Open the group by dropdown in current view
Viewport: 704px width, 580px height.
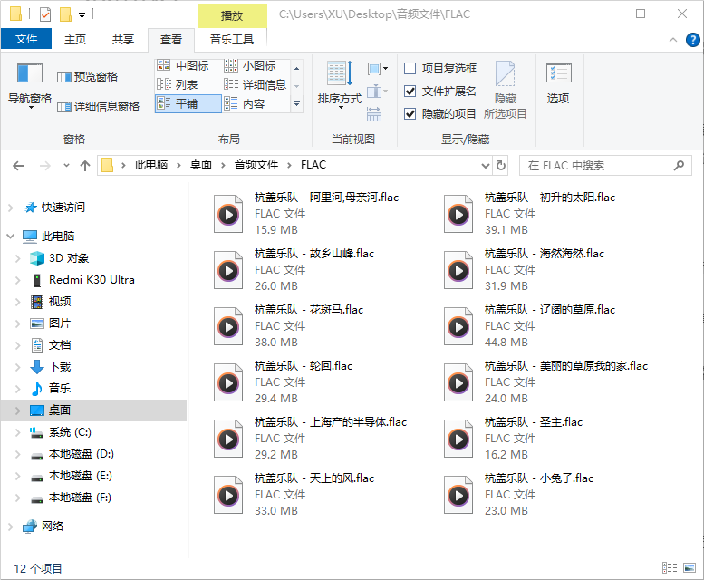(378, 69)
